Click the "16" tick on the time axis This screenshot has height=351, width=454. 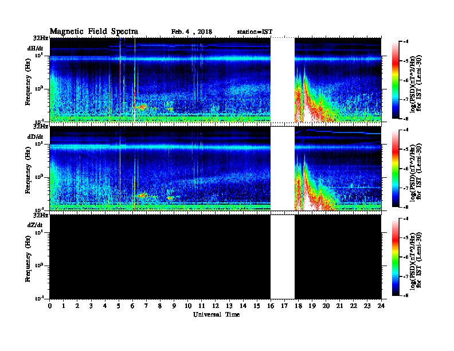click(271, 306)
